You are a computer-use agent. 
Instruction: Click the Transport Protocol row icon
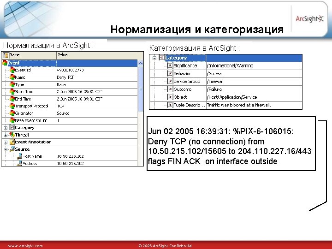[x=12, y=106]
